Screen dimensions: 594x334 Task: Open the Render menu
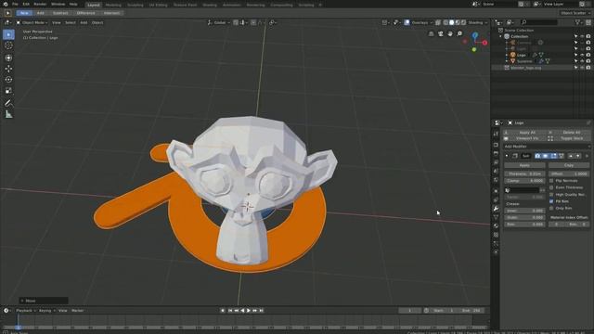[40, 4]
